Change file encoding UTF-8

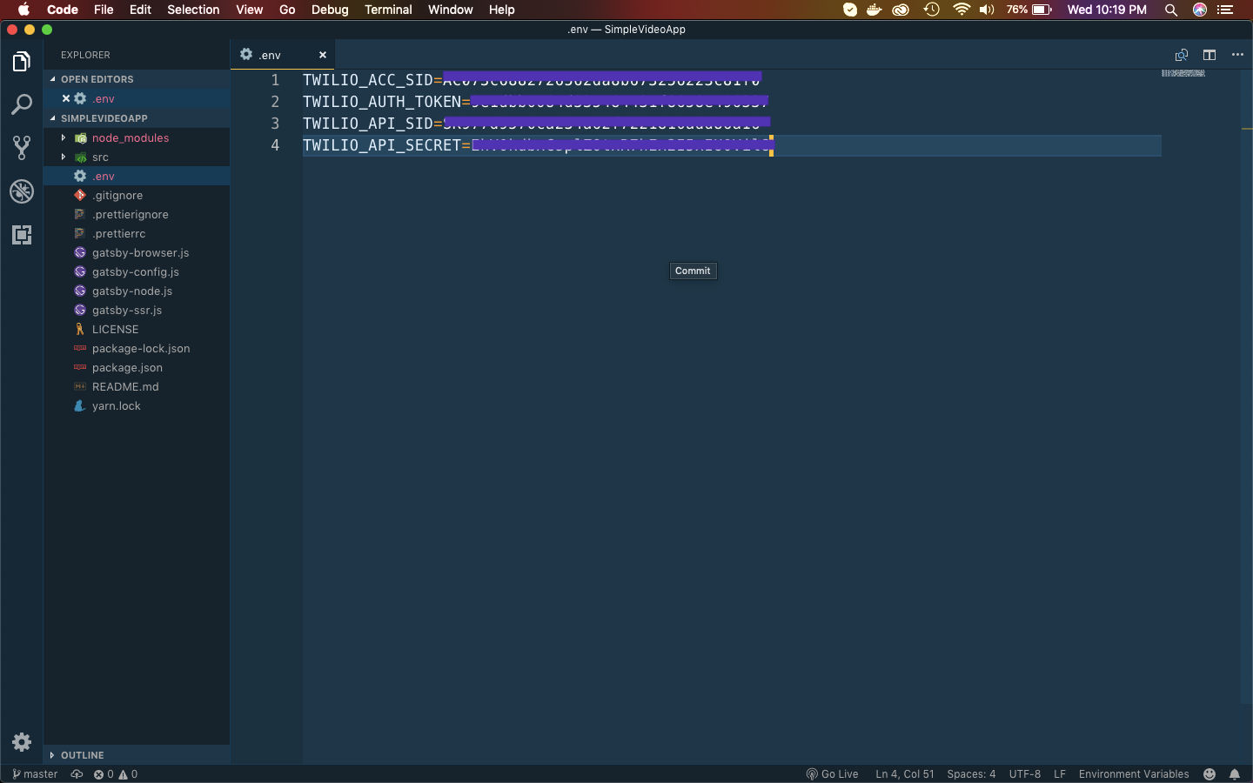coord(1024,774)
